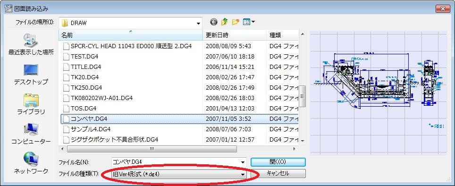Click the conveyor drawing preview thumbnail
Image resolution: width=455 pixels, height=186 pixels.
(379, 93)
